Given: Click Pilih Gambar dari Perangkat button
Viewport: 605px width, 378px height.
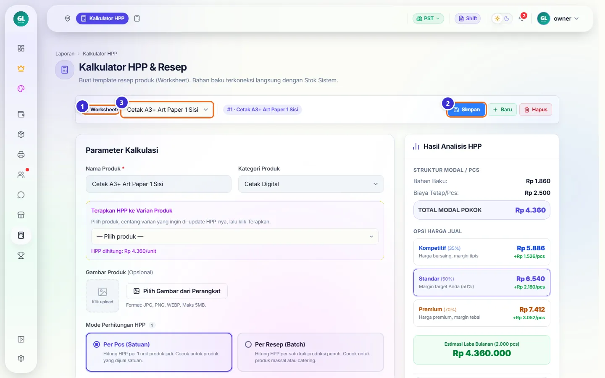Looking at the screenshot, I should (177, 291).
